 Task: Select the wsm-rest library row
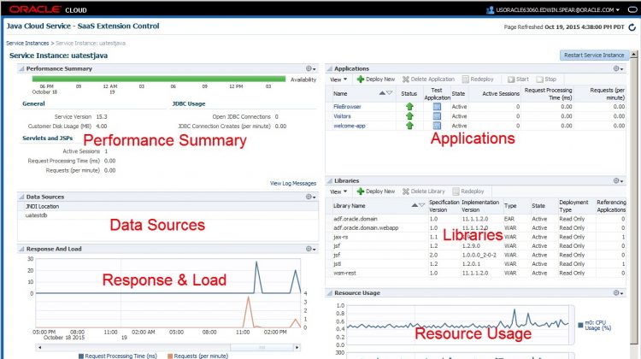(478, 273)
